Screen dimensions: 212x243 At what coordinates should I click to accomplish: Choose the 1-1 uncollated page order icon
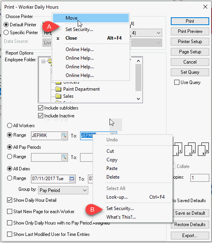[x=177, y=149]
